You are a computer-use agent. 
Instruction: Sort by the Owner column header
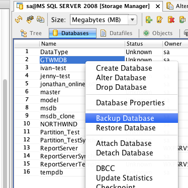[x=175, y=44]
